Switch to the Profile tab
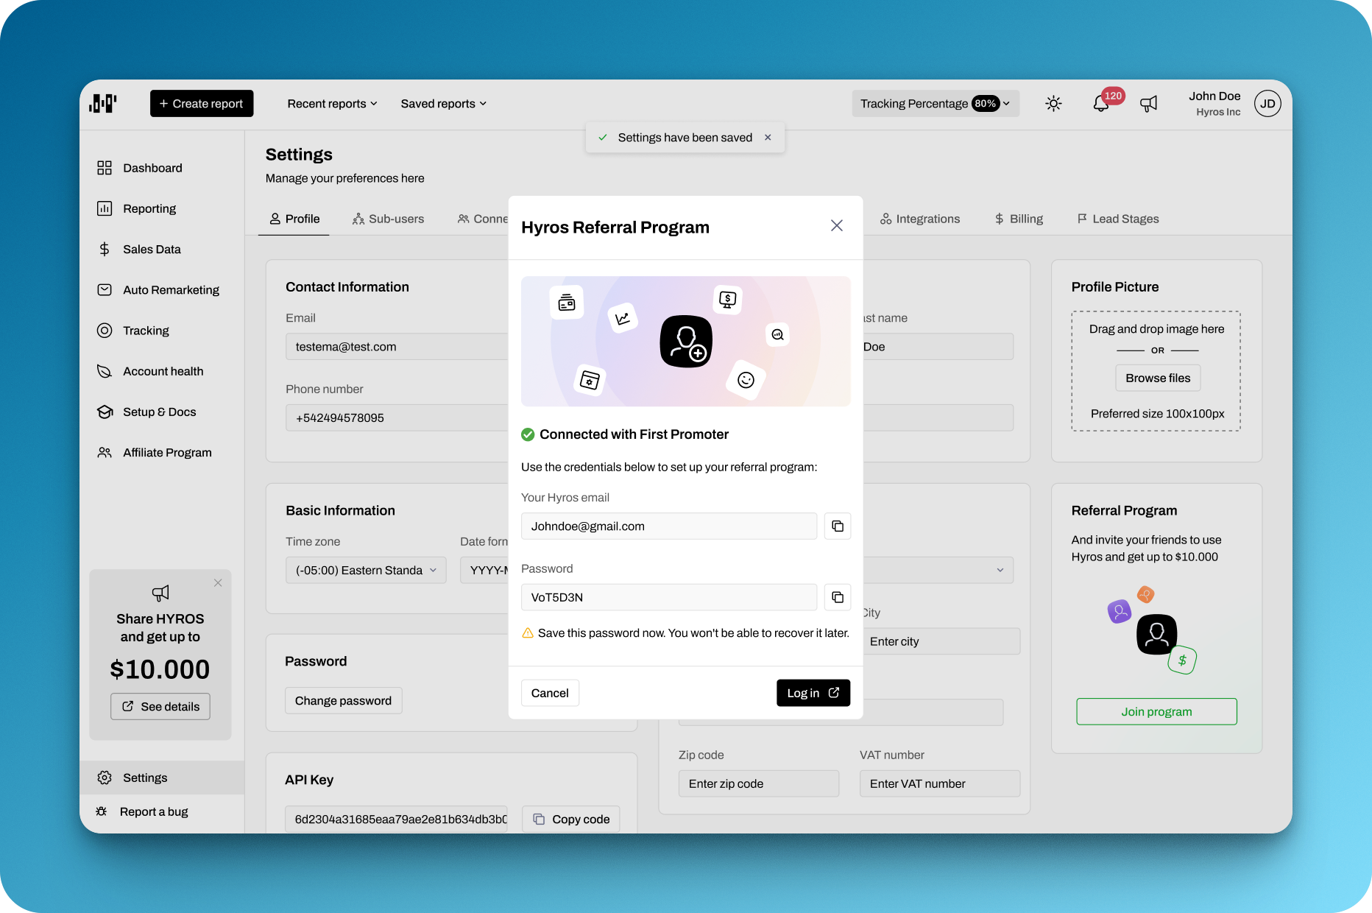Viewport: 1372px width, 913px height. (294, 219)
